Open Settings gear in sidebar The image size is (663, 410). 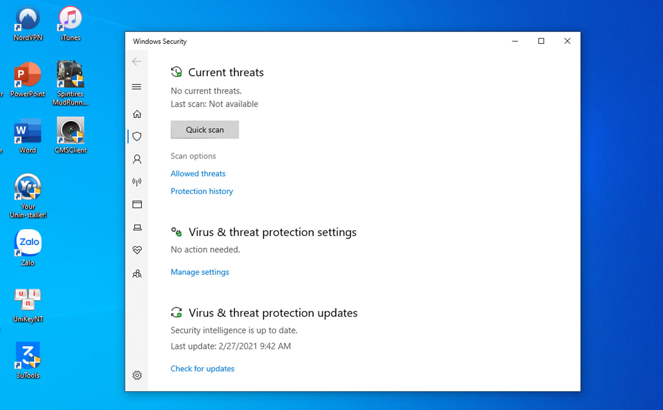pyautogui.click(x=137, y=375)
